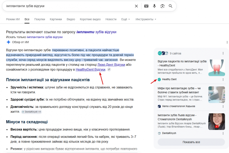Open the Режим ИИ tab
The width and height of the screenshot is (229, 153).
13,19
